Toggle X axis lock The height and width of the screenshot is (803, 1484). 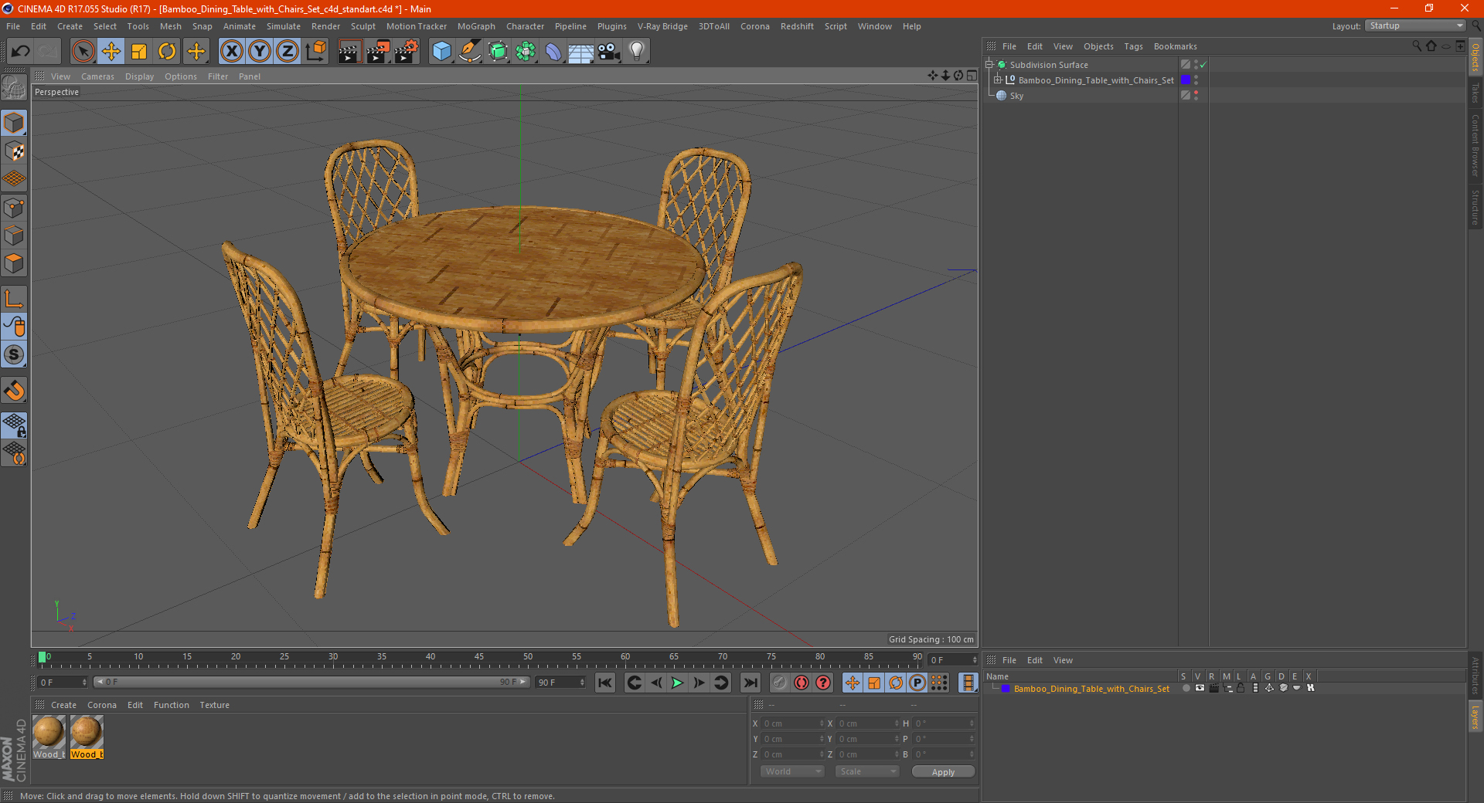tap(231, 52)
